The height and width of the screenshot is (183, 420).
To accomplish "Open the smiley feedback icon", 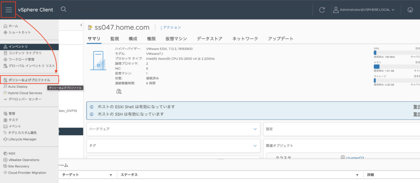I will click(410, 10).
